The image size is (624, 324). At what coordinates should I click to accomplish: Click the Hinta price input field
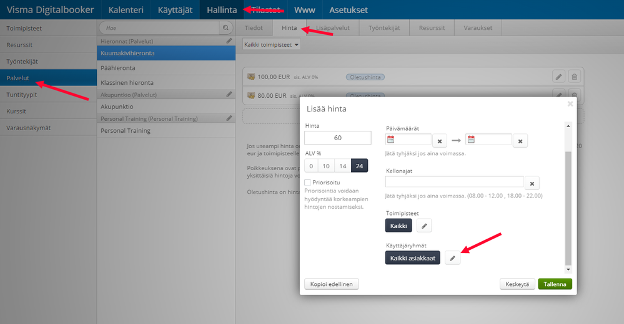[x=338, y=138]
